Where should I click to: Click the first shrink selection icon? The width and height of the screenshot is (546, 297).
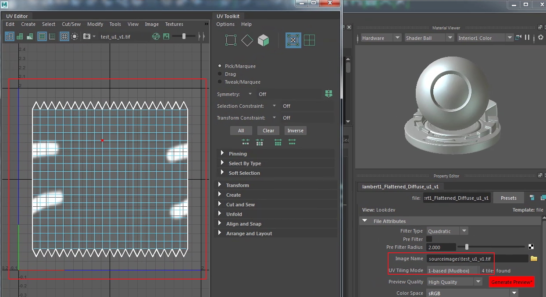coord(246,142)
